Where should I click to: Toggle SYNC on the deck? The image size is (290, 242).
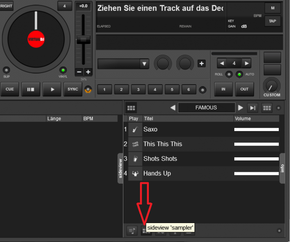[73, 89]
